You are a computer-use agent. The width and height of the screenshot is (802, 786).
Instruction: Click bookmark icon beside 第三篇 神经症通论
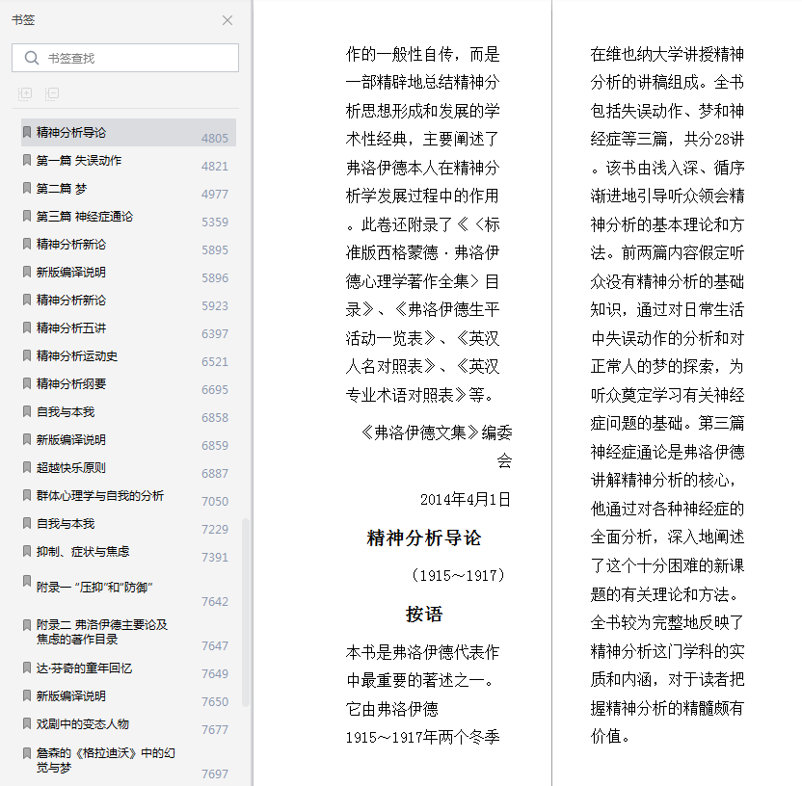click(x=27, y=216)
